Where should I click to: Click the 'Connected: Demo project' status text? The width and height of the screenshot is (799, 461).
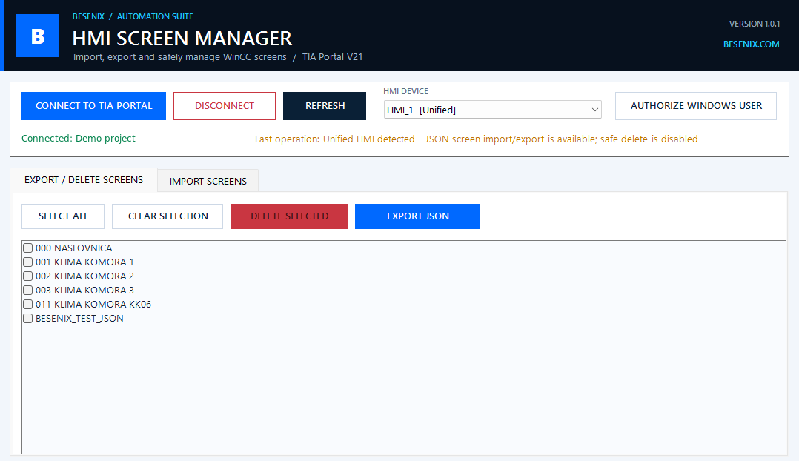pos(79,138)
